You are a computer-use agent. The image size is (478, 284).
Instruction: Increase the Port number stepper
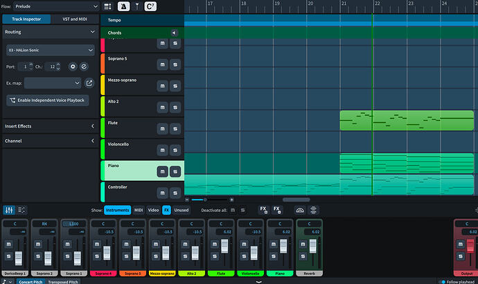[x=31, y=64]
